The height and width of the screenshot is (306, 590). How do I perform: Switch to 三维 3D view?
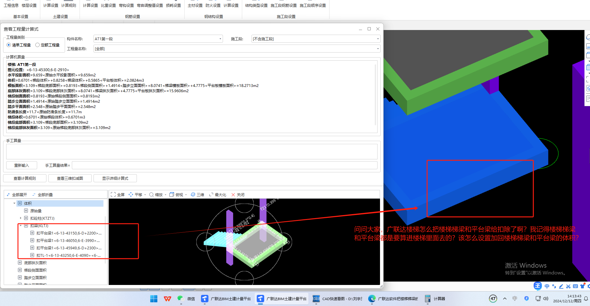(197, 195)
